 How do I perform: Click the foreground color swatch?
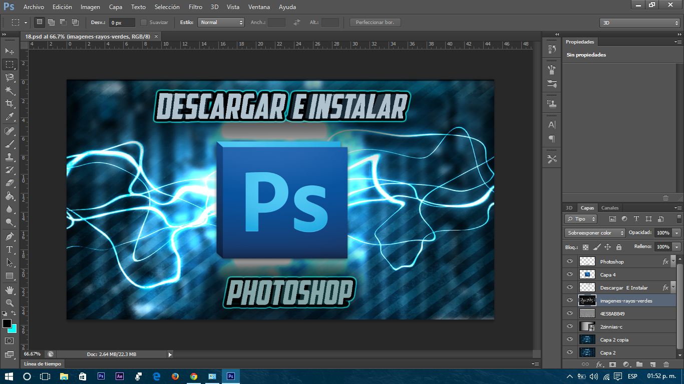pos(7,323)
